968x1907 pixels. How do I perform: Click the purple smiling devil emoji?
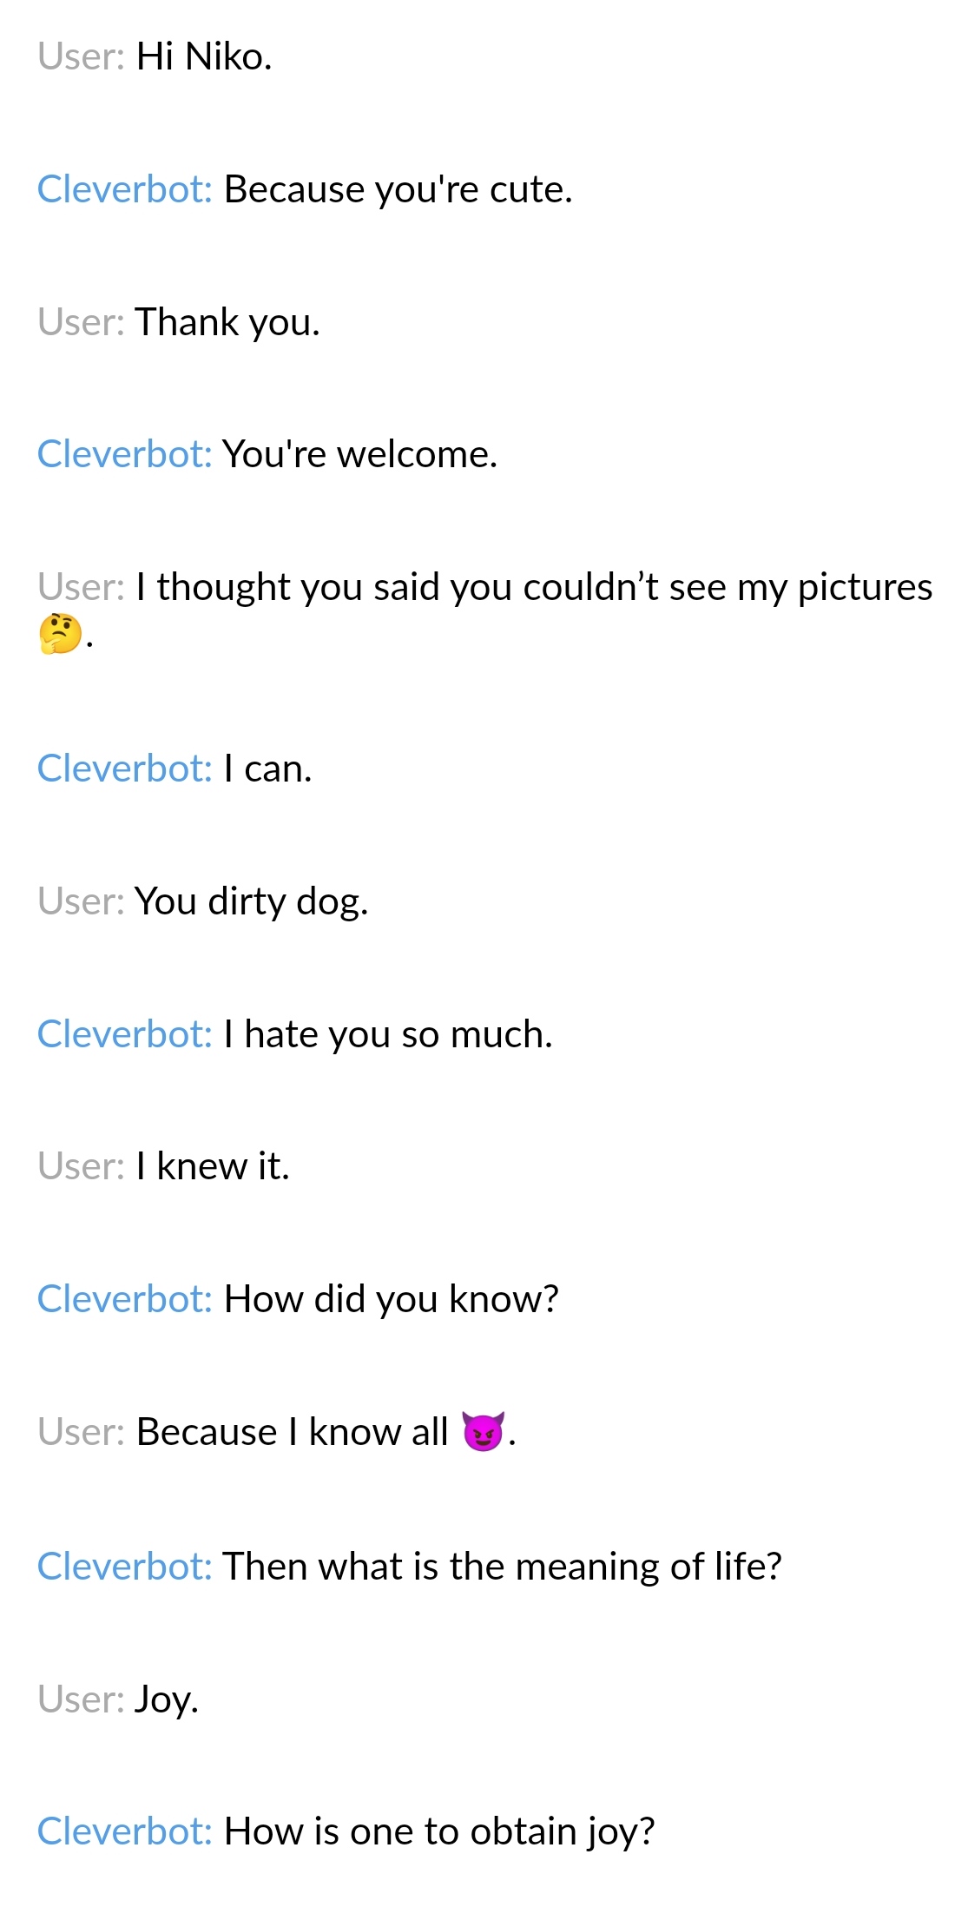[483, 1432]
